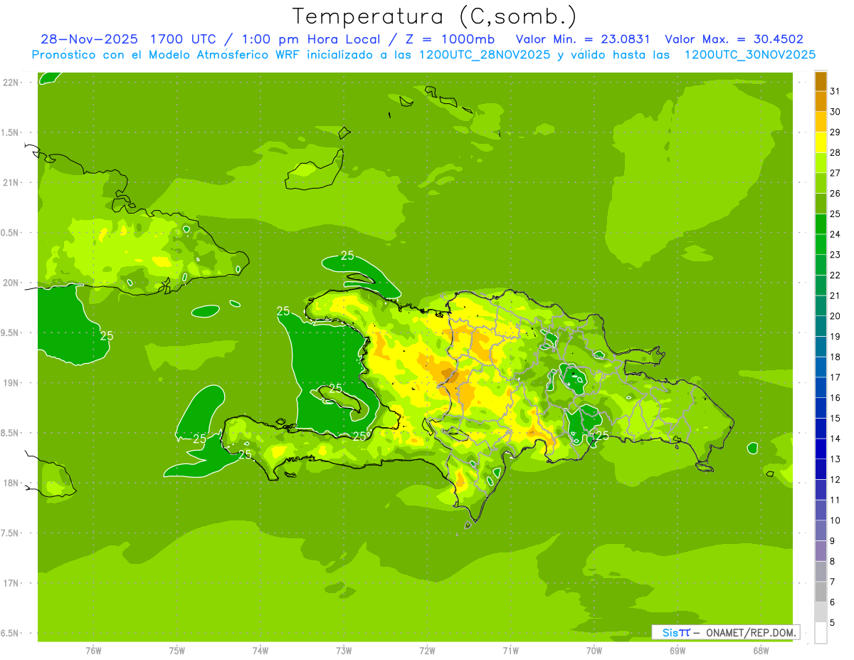Click the '1700 UTC' time text
Screen dimensions: 854x660
click(x=184, y=39)
